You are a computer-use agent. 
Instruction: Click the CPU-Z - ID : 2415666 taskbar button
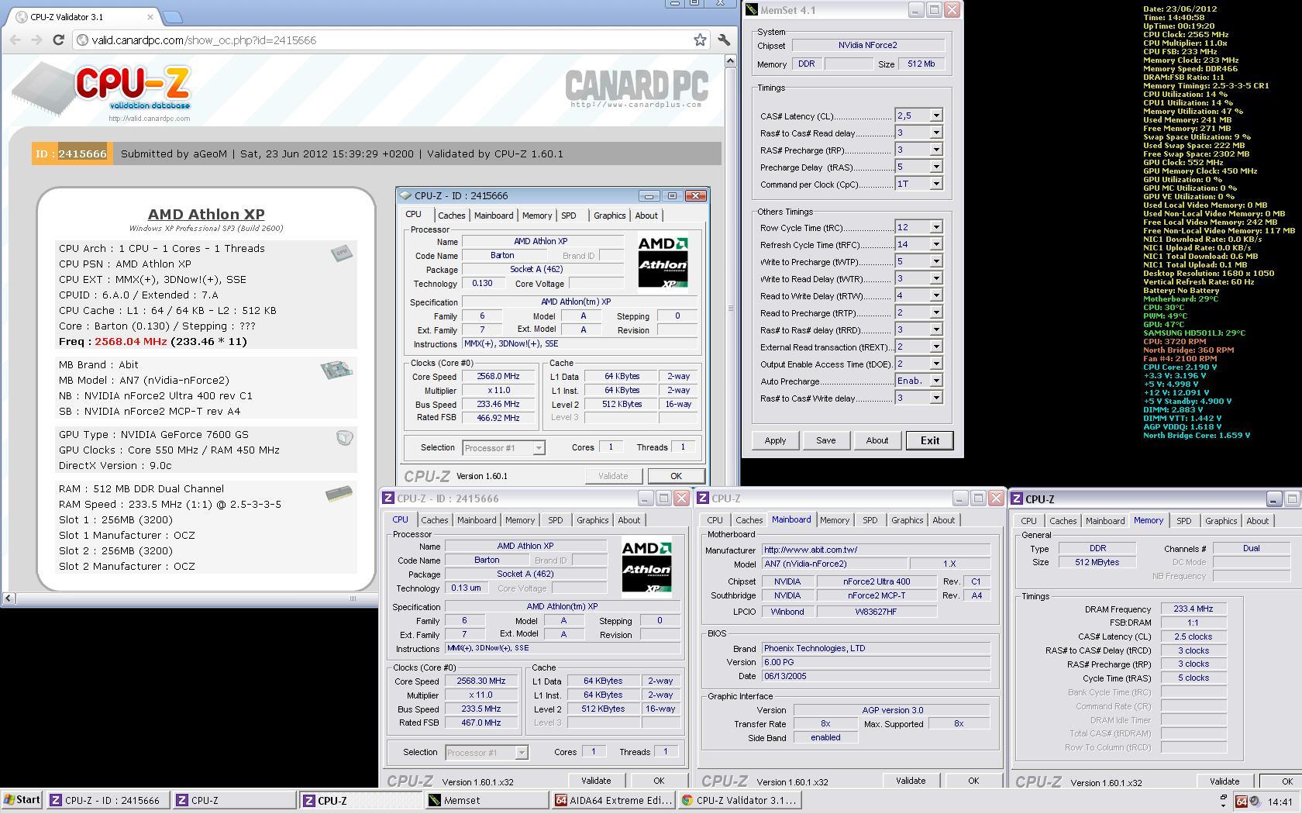(x=107, y=800)
